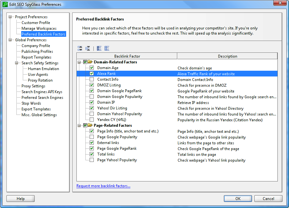Enable the Contact Info checkbox

[92, 79]
